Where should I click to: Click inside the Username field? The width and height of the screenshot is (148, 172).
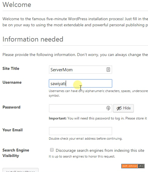(81, 83)
